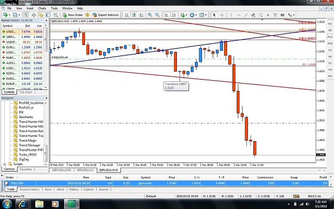This screenshot has height=209, width=334.
Task: Toggle the Navigator star-folder icon
Action: (x=41, y=15)
